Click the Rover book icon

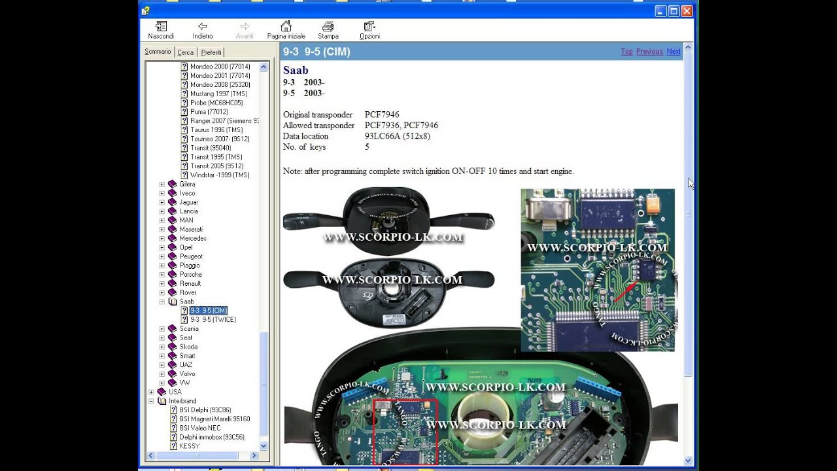[x=173, y=292]
